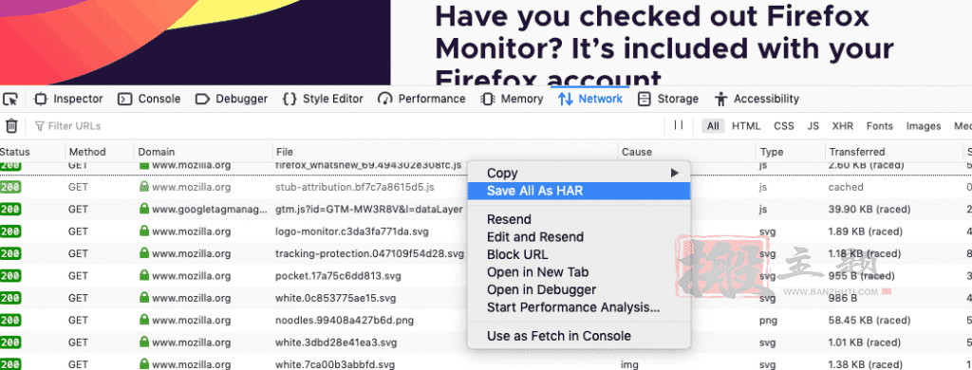The width and height of the screenshot is (972, 370).
Task: Open the Inspector tab
Action: (x=68, y=99)
